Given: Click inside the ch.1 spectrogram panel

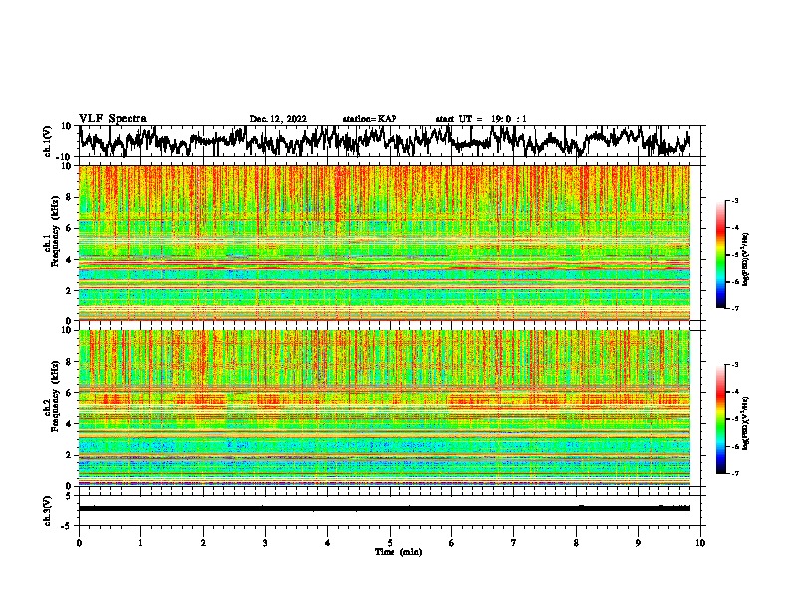Looking at the screenshot, I should (x=384, y=243).
